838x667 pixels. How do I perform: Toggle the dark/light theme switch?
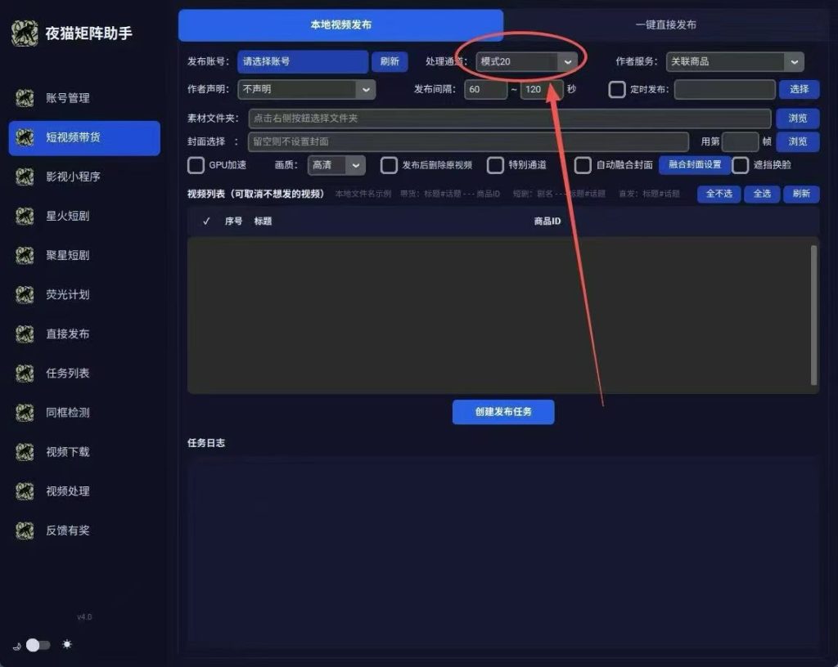tap(38, 645)
